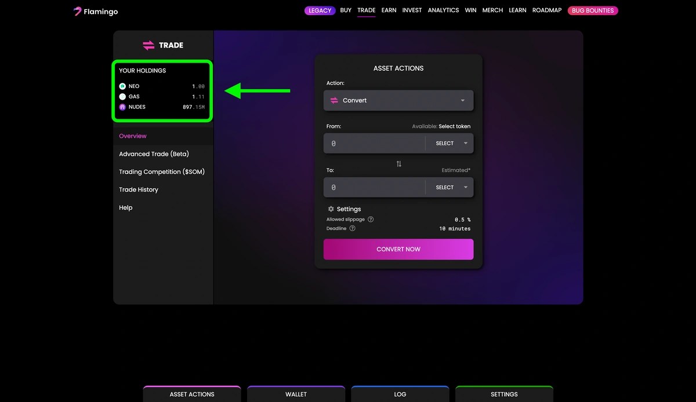
Task: Click the NUDES token icon
Action: 122,107
